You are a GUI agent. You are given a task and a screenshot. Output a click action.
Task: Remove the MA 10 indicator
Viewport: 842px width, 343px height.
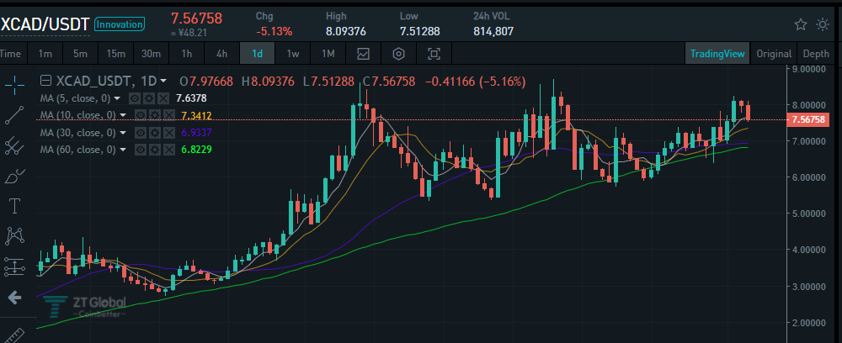click(168, 115)
